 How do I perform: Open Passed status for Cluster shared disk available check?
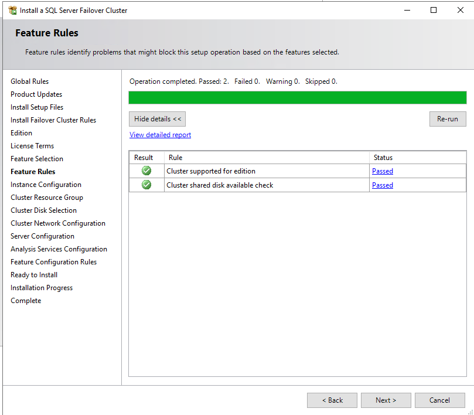coord(383,185)
